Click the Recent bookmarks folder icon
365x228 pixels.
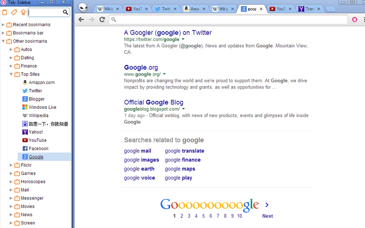tap(9, 25)
